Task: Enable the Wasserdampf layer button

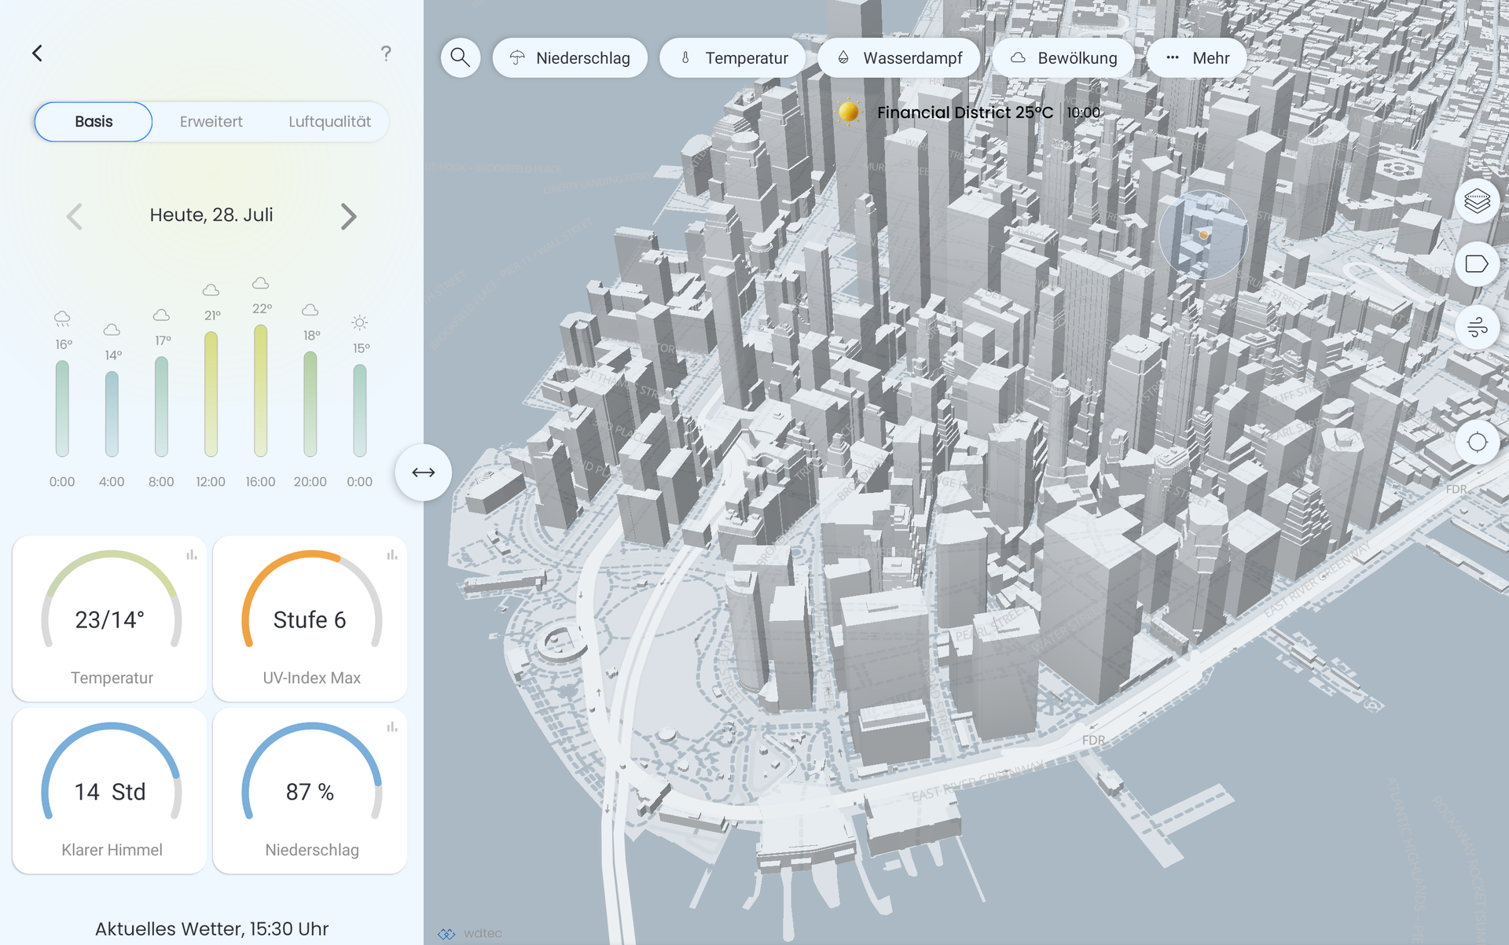Action: click(x=899, y=58)
